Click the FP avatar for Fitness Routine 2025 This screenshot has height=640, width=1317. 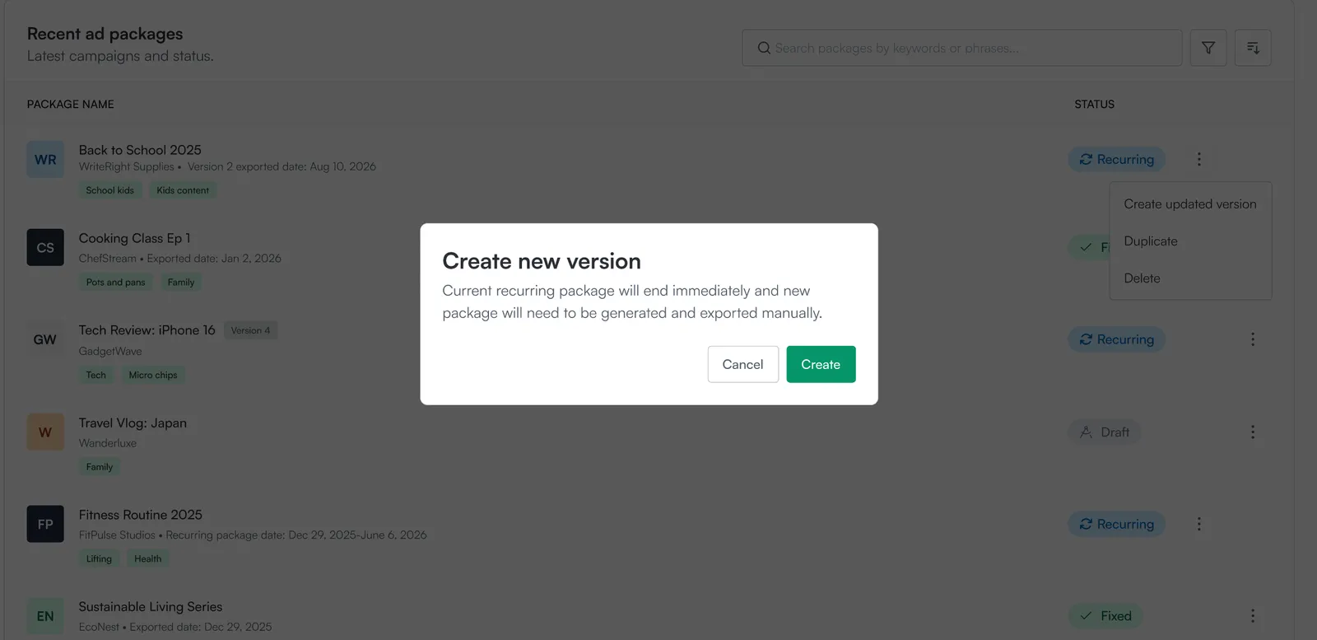click(45, 524)
